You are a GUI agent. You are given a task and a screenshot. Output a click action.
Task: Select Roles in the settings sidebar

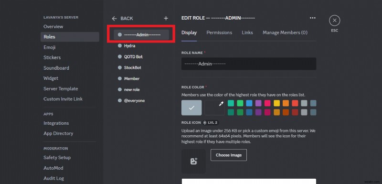click(x=70, y=37)
